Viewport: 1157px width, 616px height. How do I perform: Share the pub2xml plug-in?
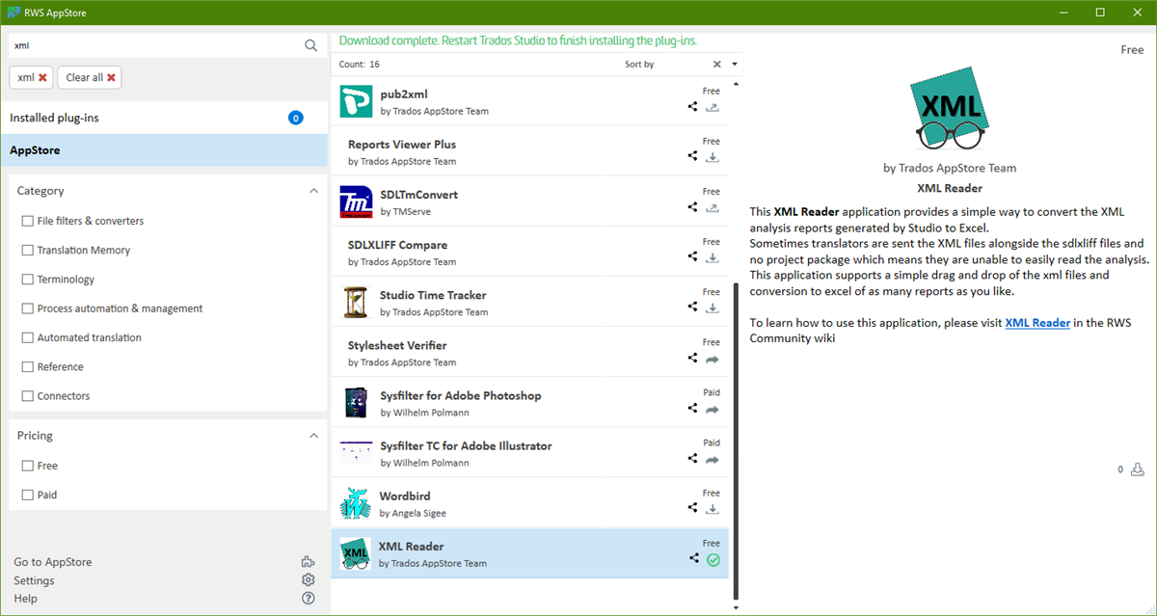coord(692,107)
